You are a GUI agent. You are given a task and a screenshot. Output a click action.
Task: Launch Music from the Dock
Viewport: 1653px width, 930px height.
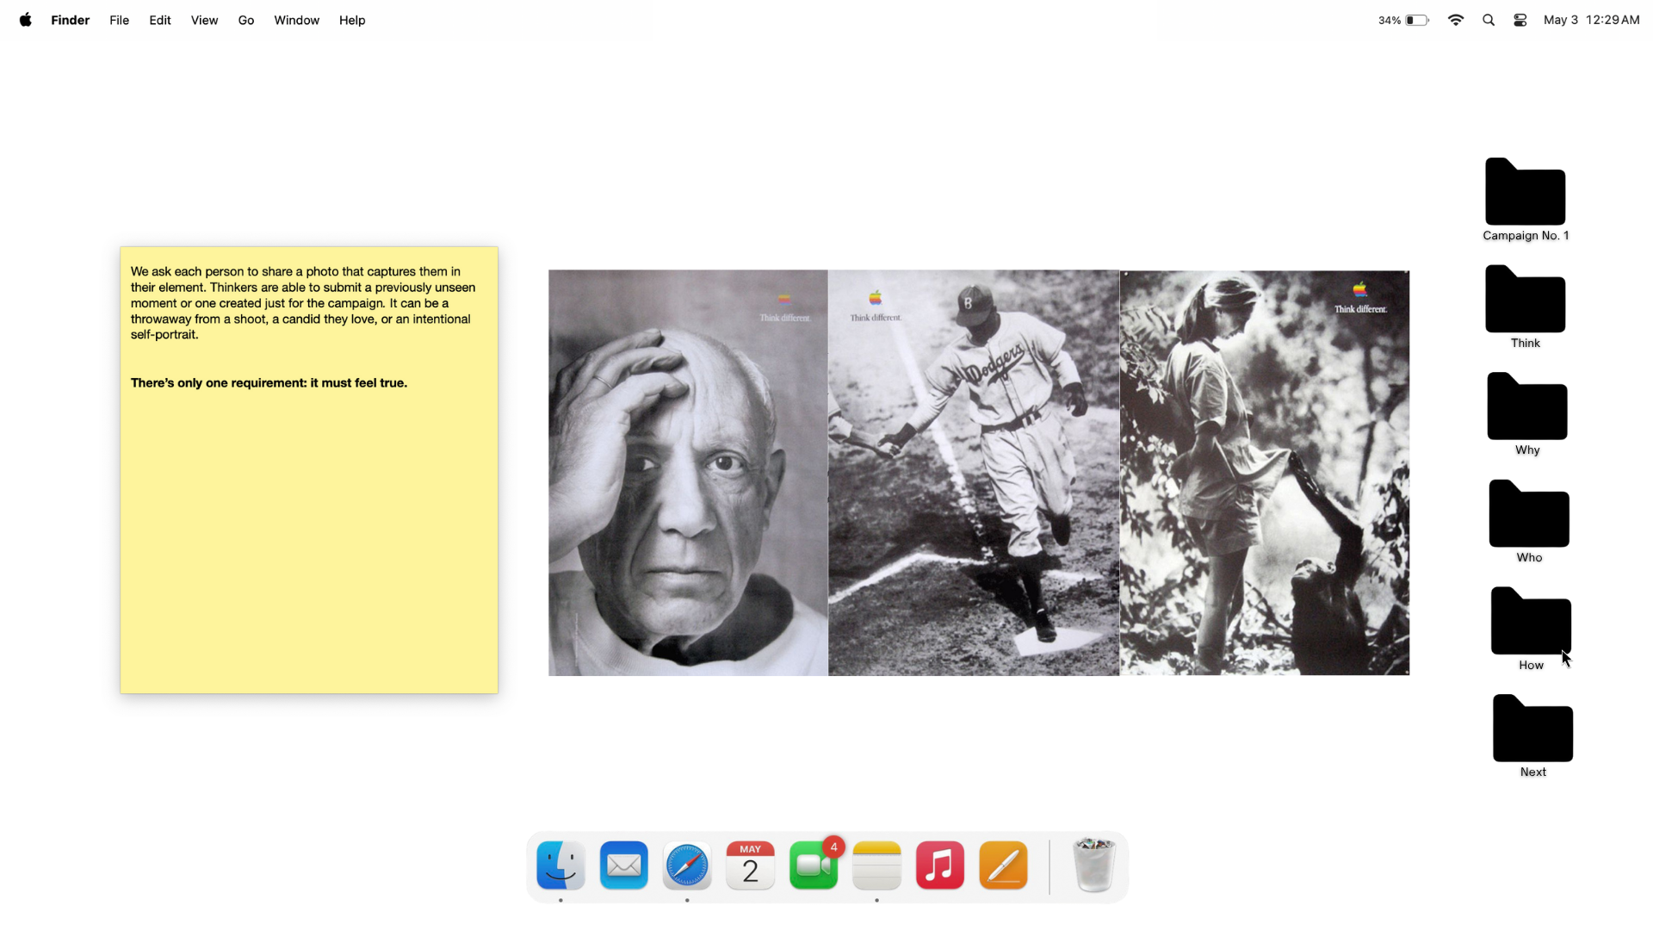[940, 865]
